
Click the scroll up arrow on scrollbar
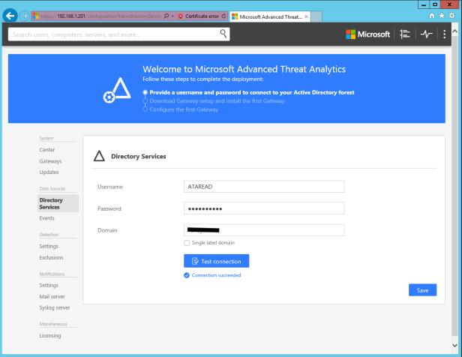click(x=454, y=31)
